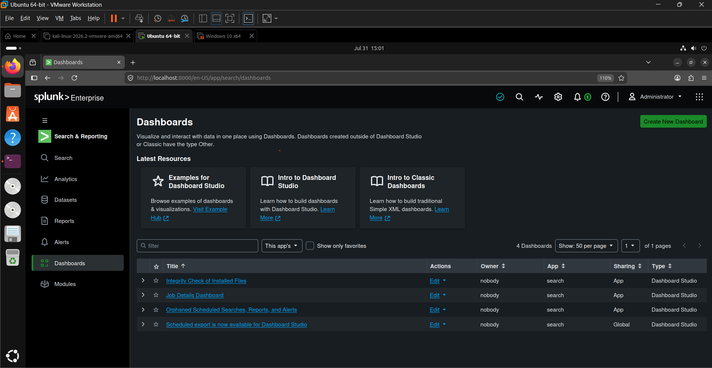Enter VMware full screen mode icon
Viewport: 712px width, 368px height.
point(230,18)
